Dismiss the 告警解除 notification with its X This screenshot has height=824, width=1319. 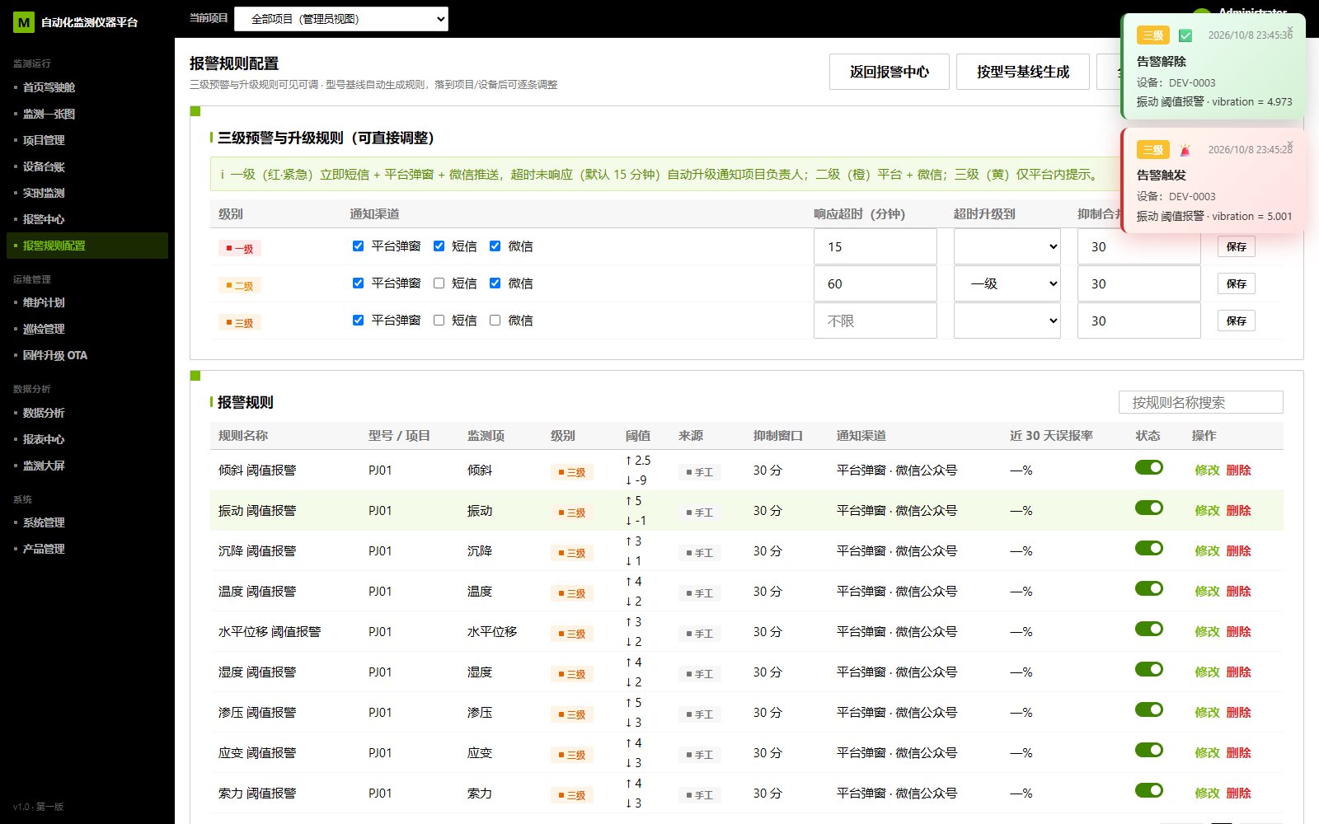pos(1290,30)
